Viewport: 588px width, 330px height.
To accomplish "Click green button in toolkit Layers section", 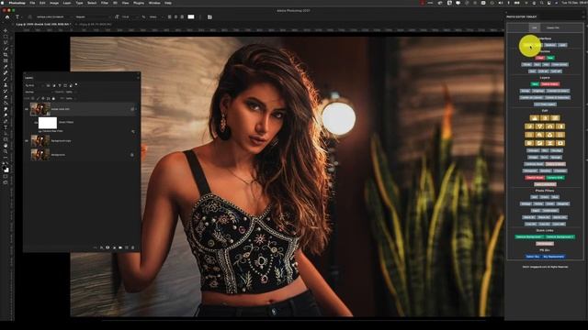I will click(x=535, y=84).
